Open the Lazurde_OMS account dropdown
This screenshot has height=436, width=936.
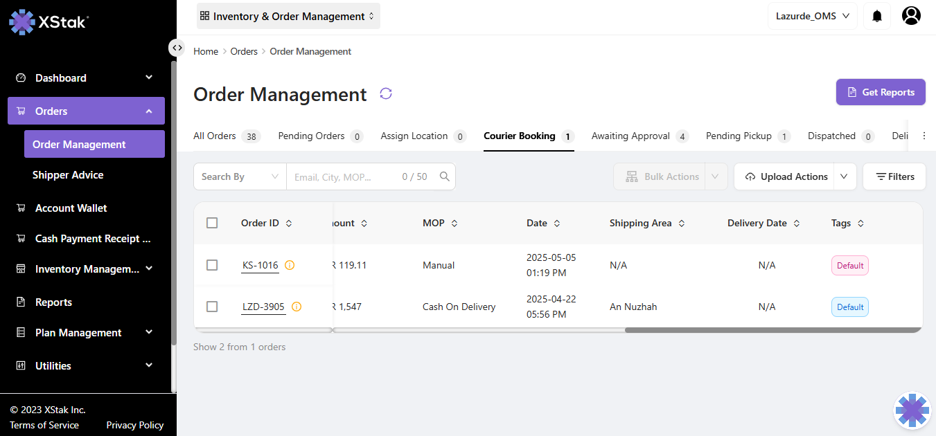point(812,16)
